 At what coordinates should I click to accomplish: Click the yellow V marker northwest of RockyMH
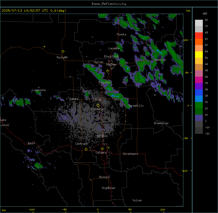tap(44, 47)
